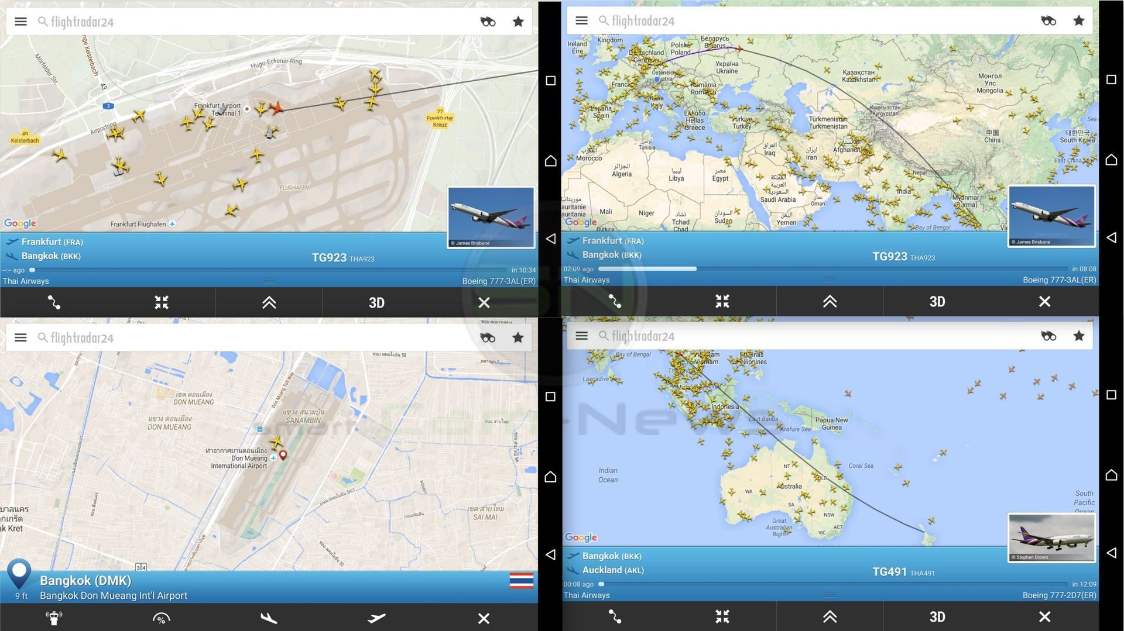
Task: Open 3D view for TG491
Action: point(937,616)
